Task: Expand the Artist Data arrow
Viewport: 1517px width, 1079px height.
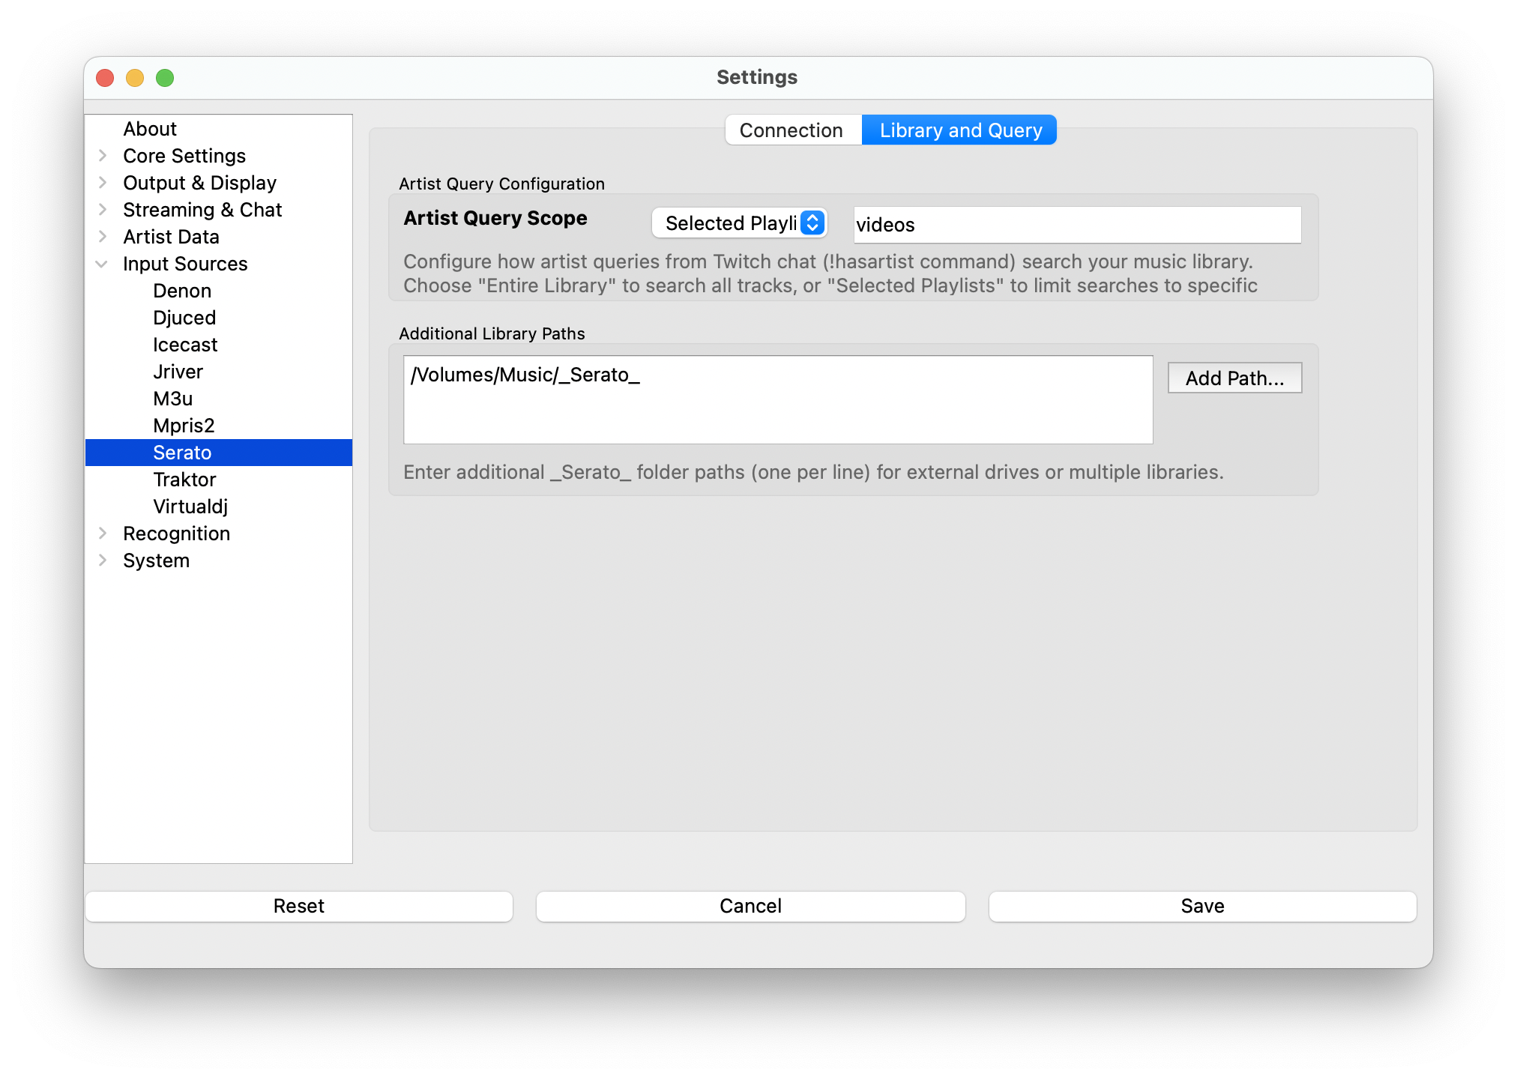Action: pyautogui.click(x=103, y=237)
